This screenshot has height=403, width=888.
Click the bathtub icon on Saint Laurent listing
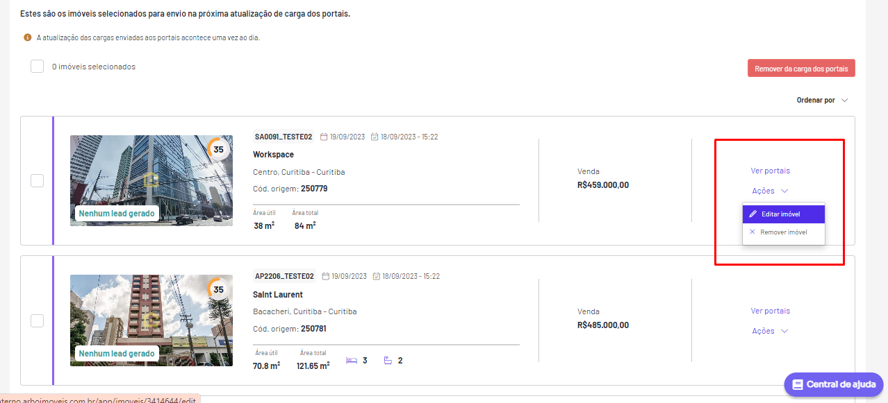pyautogui.click(x=388, y=361)
